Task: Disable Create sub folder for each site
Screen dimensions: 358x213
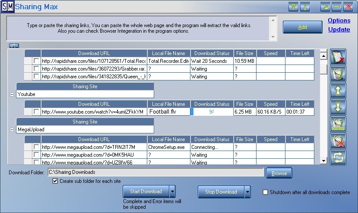Action: (55, 181)
